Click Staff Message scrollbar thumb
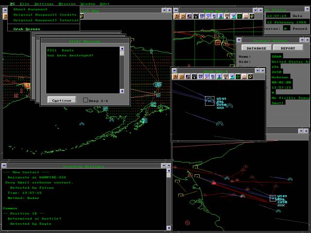The width and height of the screenshot is (311, 233). coord(122,53)
